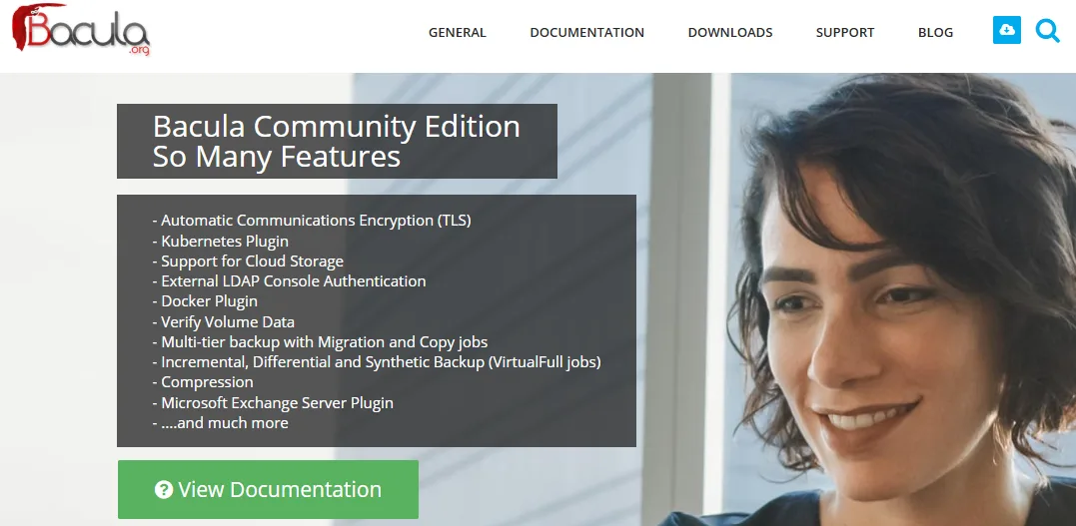Open search with the magnifying glass icon

(x=1047, y=31)
